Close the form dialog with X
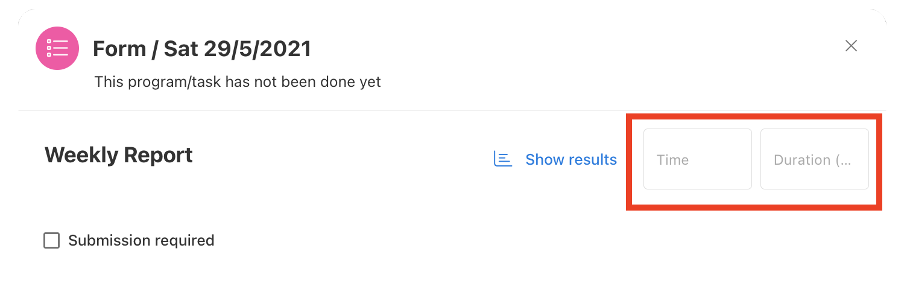 [x=851, y=46]
